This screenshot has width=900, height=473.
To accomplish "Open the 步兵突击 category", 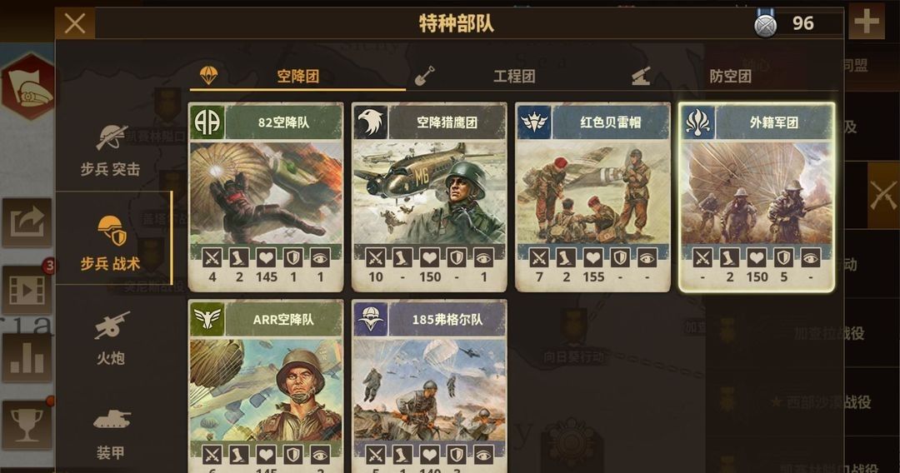I will [x=111, y=149].
